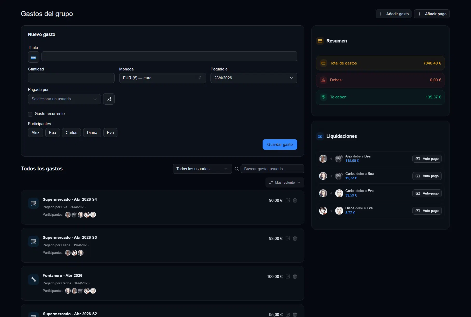This screenshot has width=471, height=317.
Task: Click Alex's avatar in Alex debe a Bea
Action: 323,159
